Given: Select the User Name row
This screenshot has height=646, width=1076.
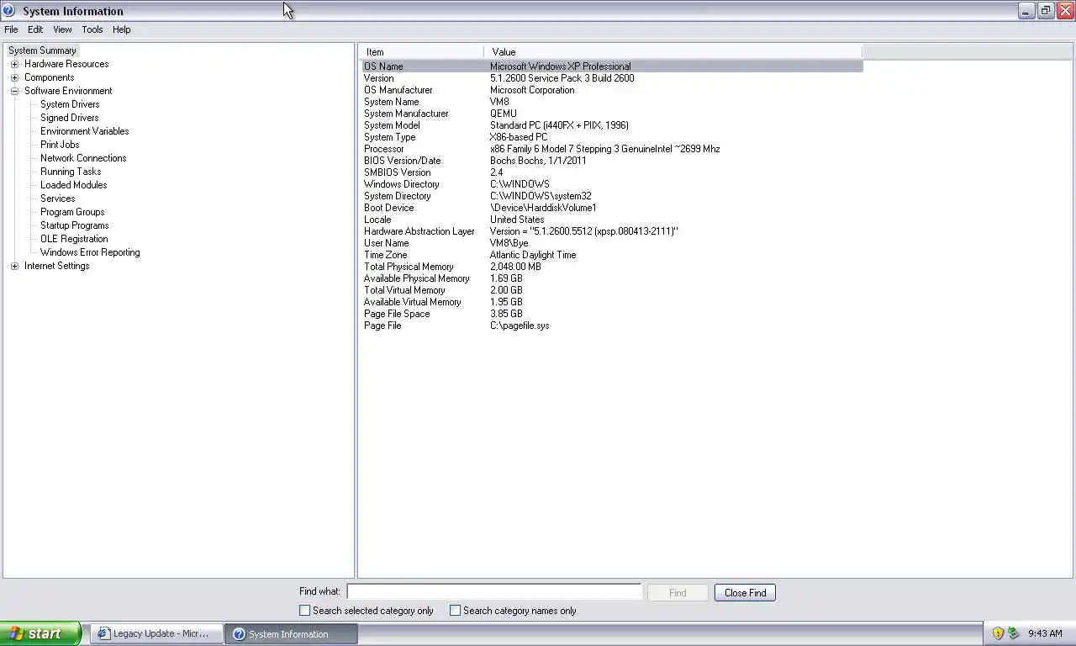Looking at the screenshot, I should click(x=612, y=243).
